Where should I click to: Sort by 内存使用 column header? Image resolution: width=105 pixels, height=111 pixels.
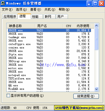coord(82,26)
